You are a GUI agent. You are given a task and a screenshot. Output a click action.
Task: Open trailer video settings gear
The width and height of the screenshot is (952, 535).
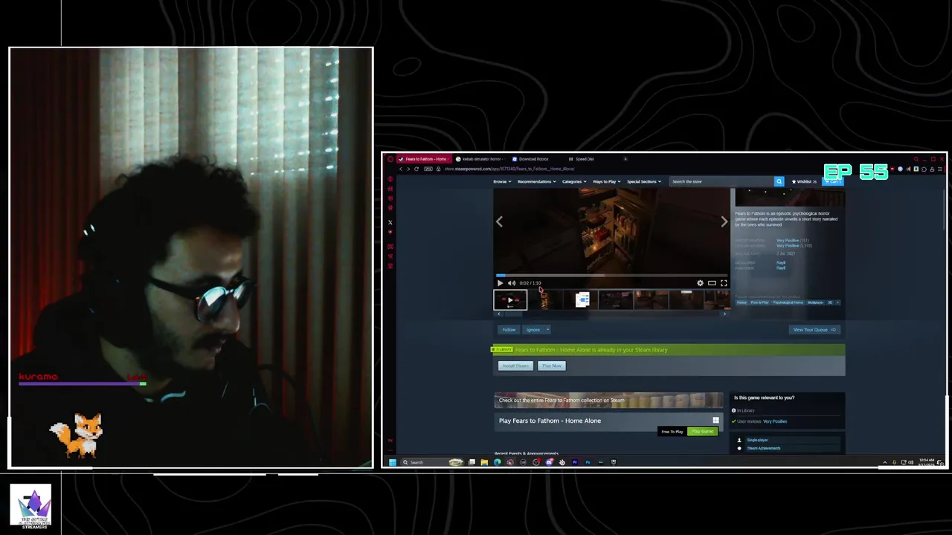(700, 283)
